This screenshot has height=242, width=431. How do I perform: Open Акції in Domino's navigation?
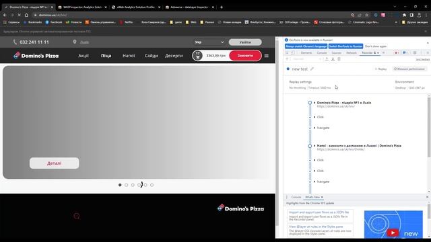(x=84, y=56)
